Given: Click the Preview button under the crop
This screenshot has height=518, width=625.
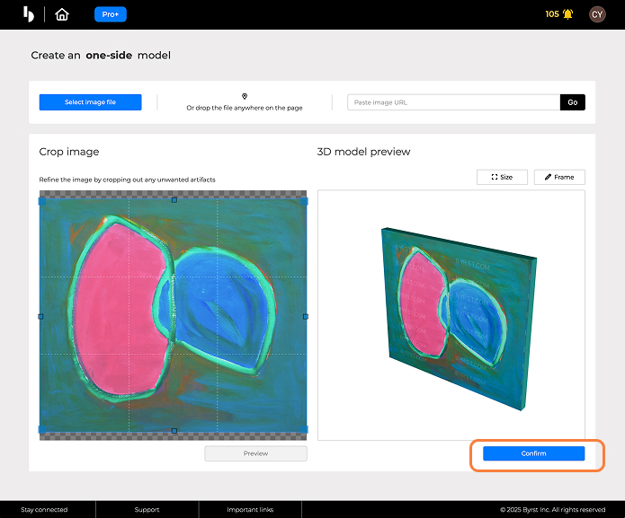Looking at the screenshot, I should (x=255, y=453).
